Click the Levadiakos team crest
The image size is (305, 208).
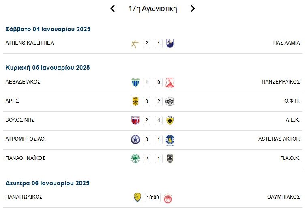135,83
